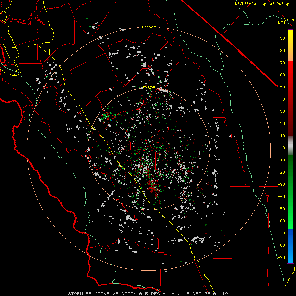Viewport: 296px width, 296px height.
Task: Click the STORM RELATIVE VELOCITY caption text
Action: pos(102,294)
